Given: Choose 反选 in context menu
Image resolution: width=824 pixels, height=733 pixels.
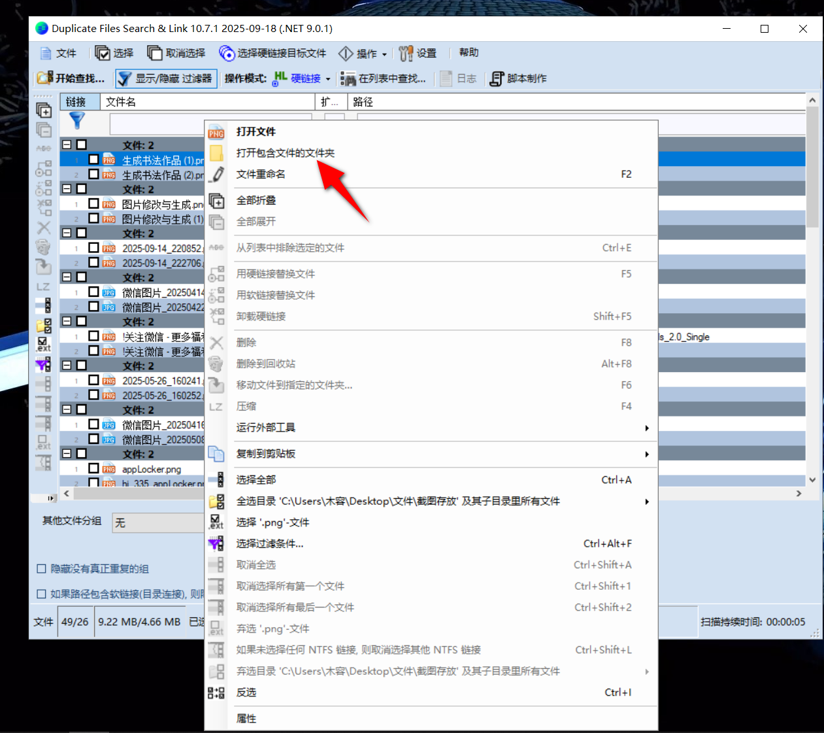Looking at the screenshot, I should click(x=431, y=692).
